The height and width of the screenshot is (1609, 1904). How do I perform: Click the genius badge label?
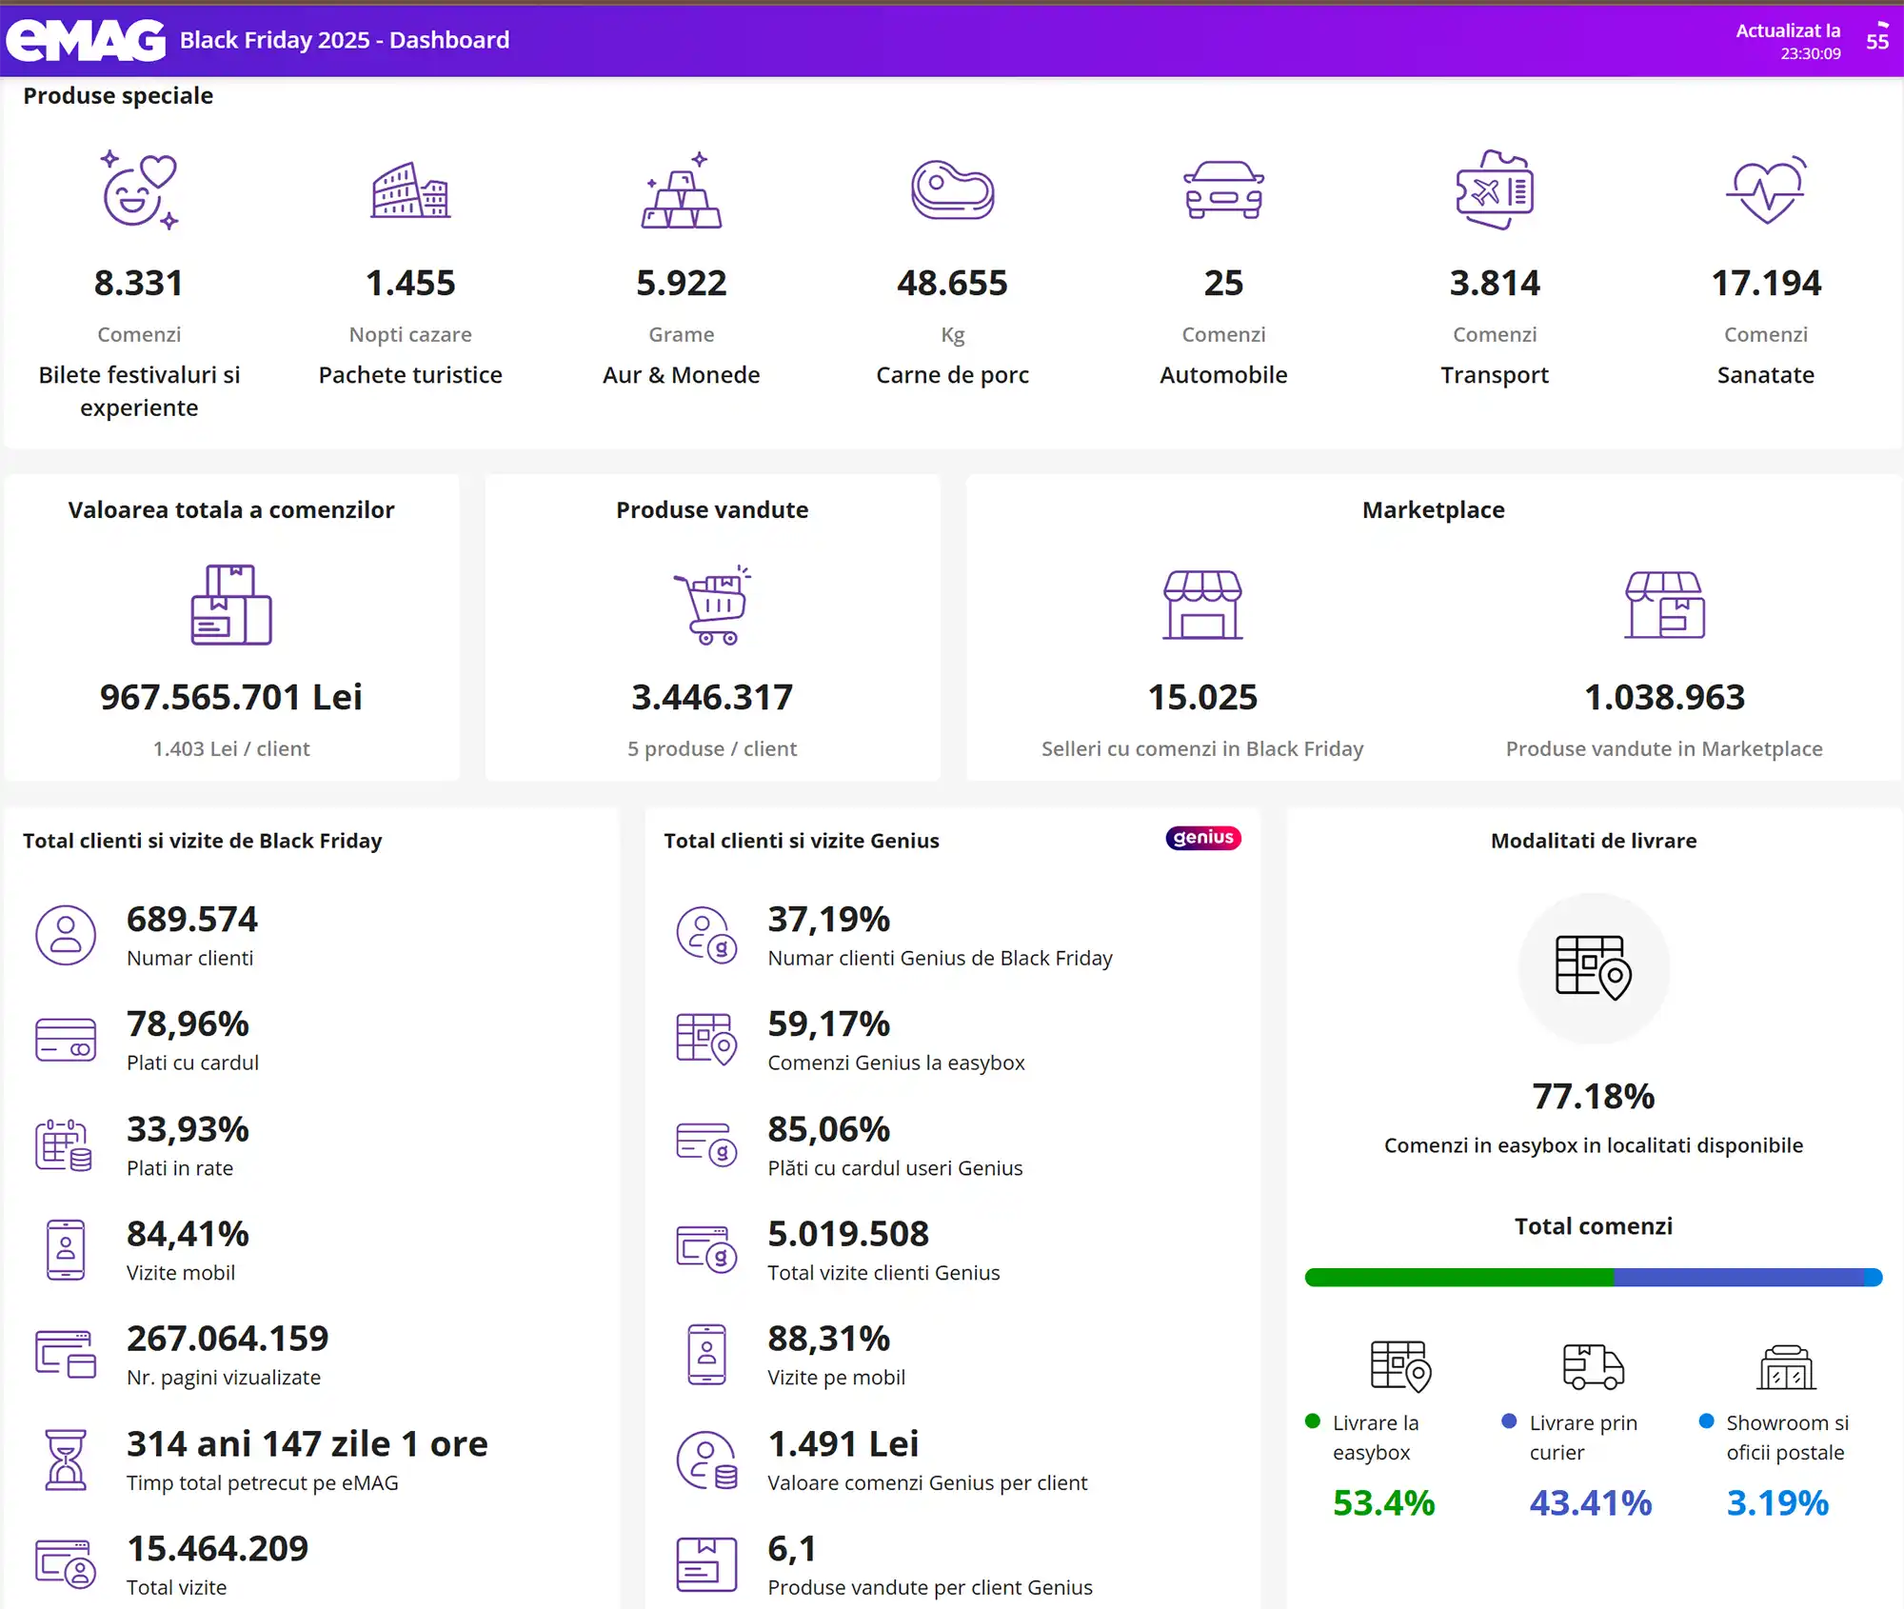(x=1203, y=838)
